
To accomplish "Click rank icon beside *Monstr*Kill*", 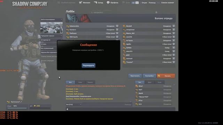I will pos(137,97).
